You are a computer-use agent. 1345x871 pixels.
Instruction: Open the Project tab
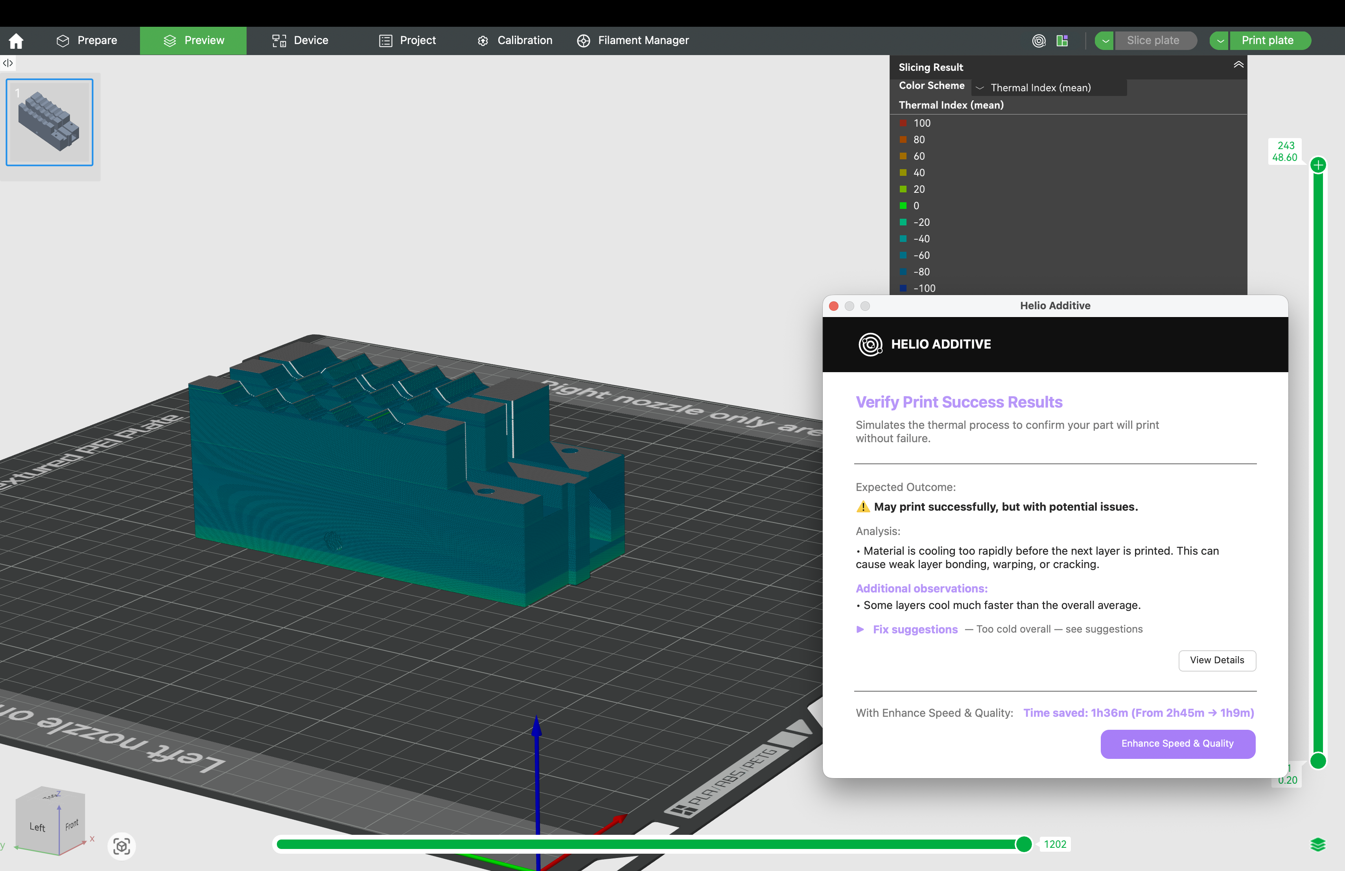tap(407, 41)
